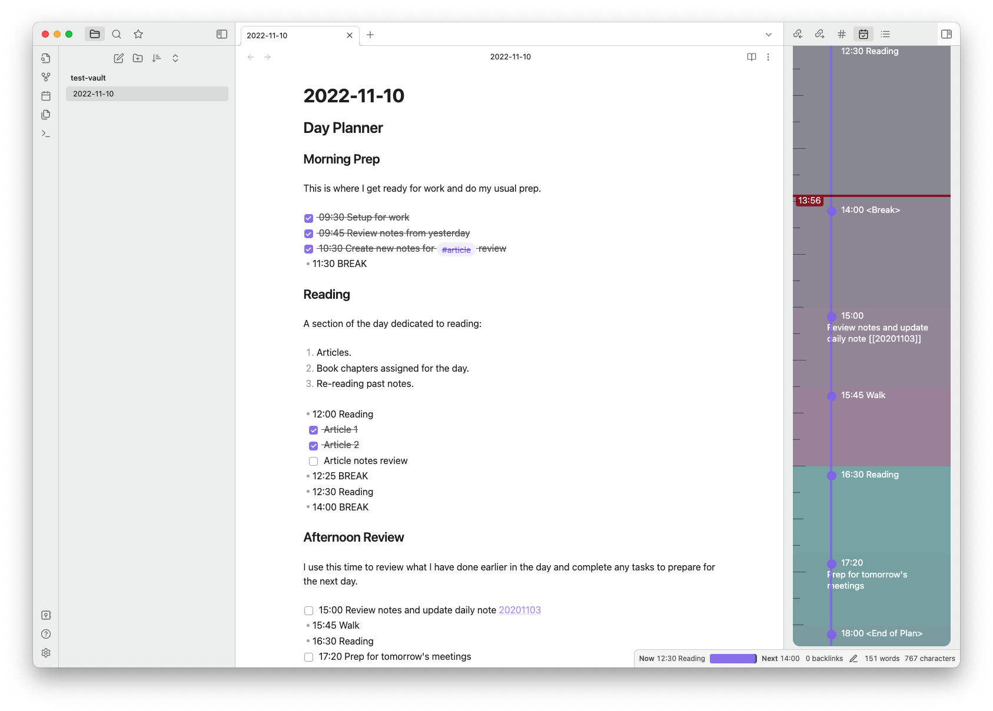
Task: Open outgoing links pane icon
Action: [x=820, y=34]
